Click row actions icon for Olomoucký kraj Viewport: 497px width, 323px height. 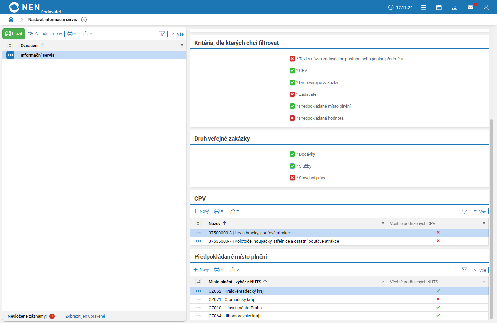[198, 299]
